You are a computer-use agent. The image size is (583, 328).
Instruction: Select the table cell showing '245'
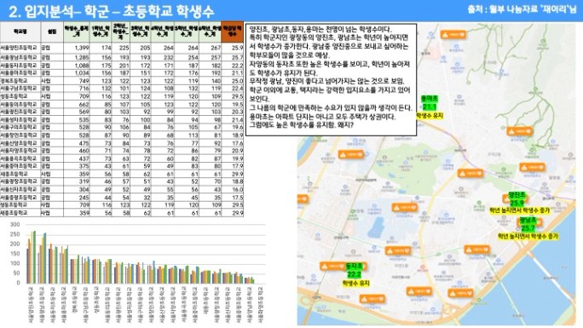point(76,198)
